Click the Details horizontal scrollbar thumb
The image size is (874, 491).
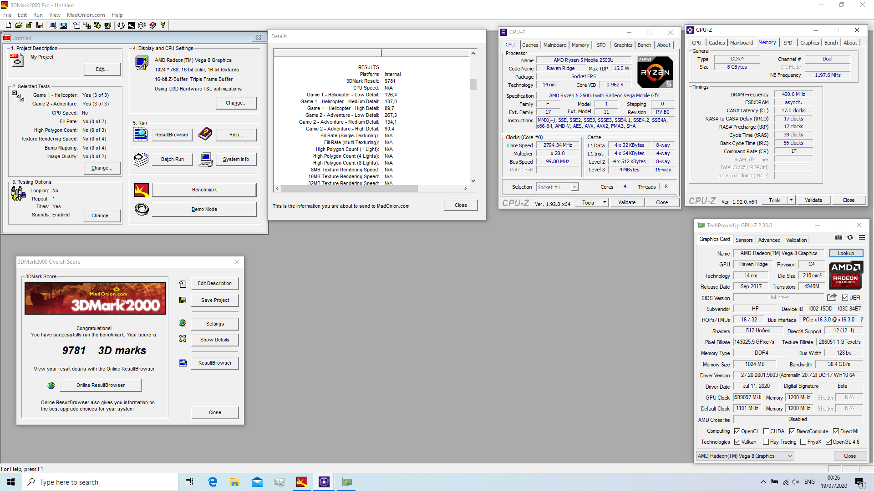349,188
